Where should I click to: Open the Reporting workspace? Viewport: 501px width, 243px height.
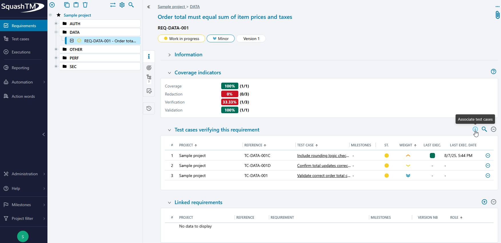[20, 68]
